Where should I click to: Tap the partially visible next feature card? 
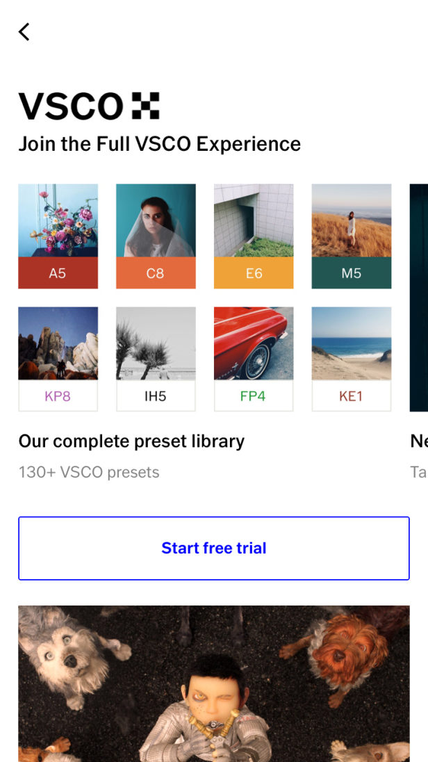418,298
